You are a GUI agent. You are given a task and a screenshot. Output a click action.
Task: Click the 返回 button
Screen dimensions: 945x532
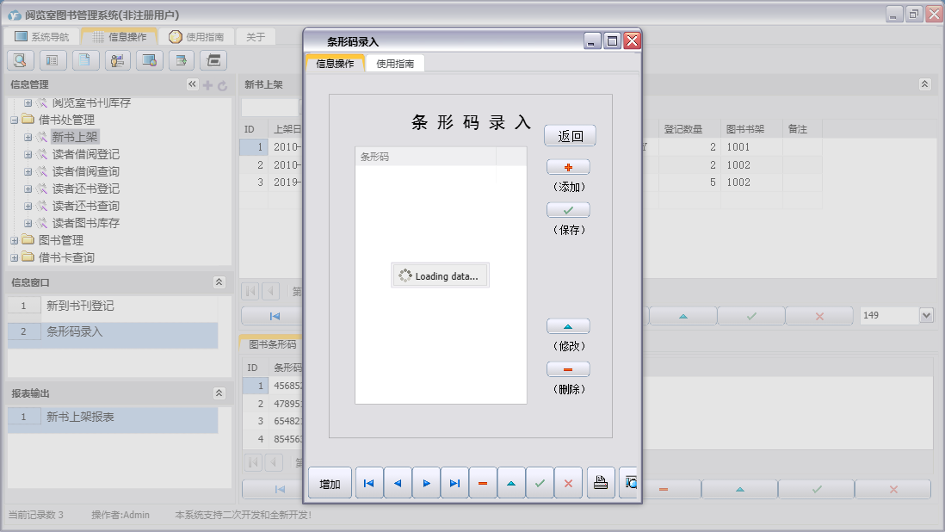coord(570,136)
